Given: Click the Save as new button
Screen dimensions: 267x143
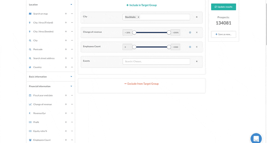Looking at the screenshot, I should click(x=223, y=34).
